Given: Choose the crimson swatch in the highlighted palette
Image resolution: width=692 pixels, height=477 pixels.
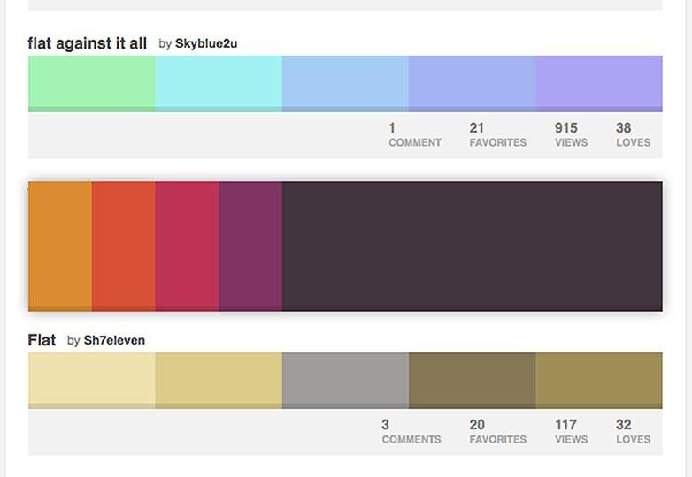Looking at the screenshot, I should [187, 246].
